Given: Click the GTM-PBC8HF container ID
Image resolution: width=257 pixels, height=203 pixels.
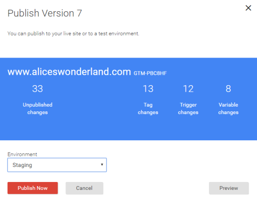Looking at the screenshot, I should click(x=150, y=73).
